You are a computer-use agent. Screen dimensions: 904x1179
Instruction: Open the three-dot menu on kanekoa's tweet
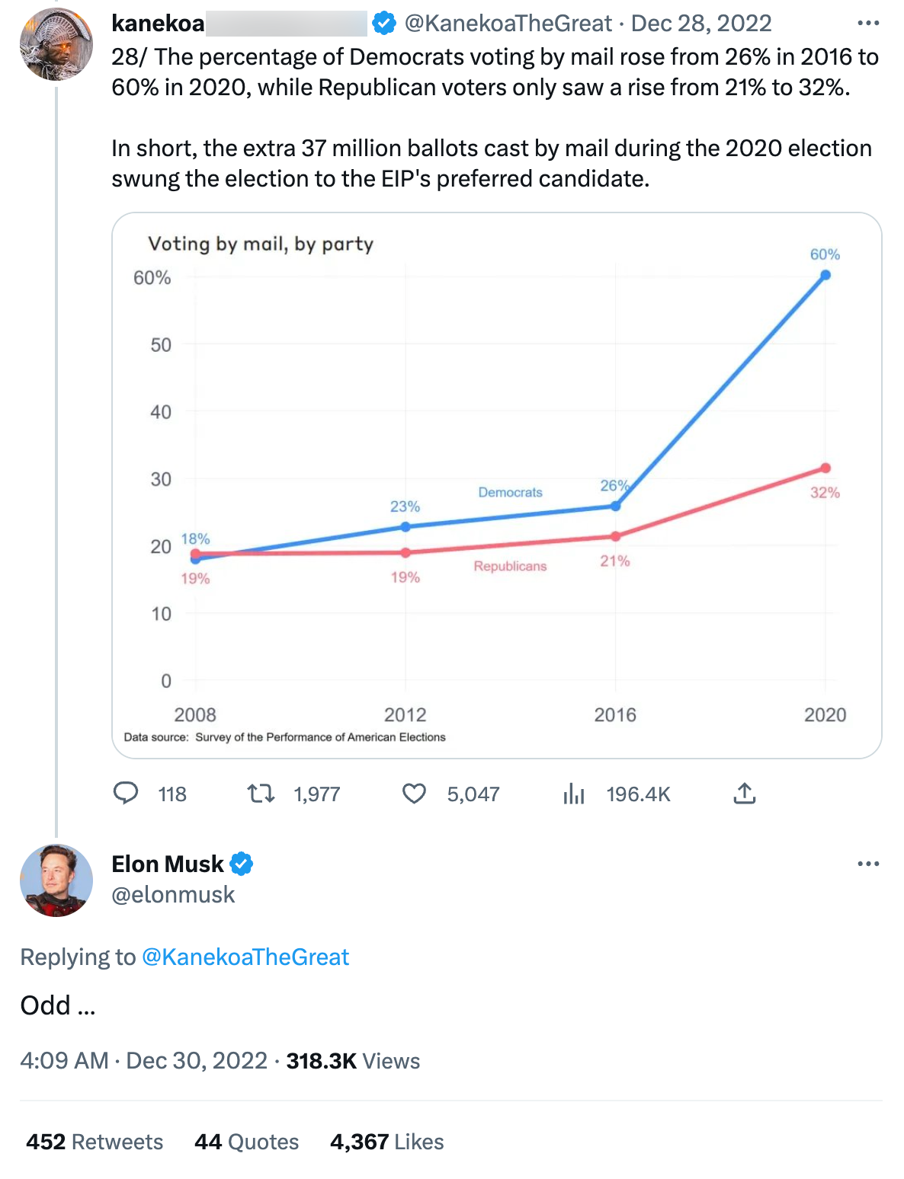868,23
